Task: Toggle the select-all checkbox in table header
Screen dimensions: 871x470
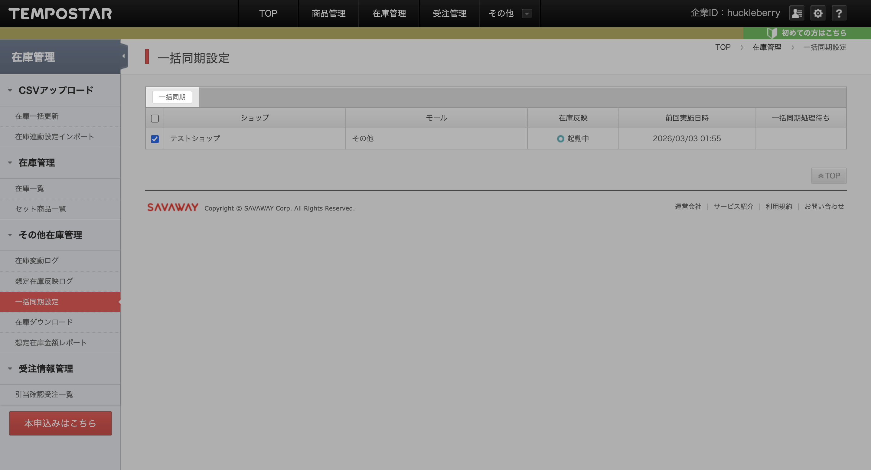Action: pos(155,118)
